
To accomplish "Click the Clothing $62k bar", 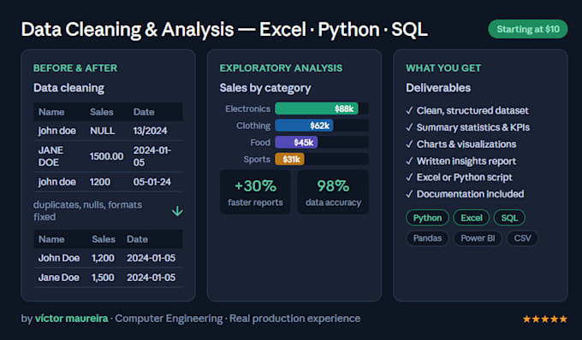I will click(304, 126).
